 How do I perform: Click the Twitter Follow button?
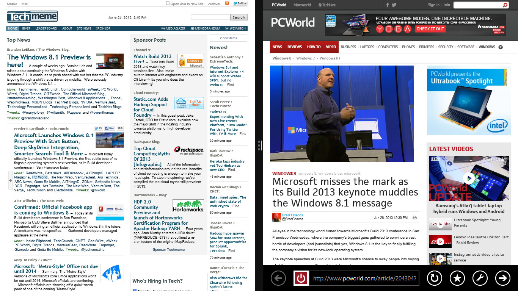tap(240, 3)
